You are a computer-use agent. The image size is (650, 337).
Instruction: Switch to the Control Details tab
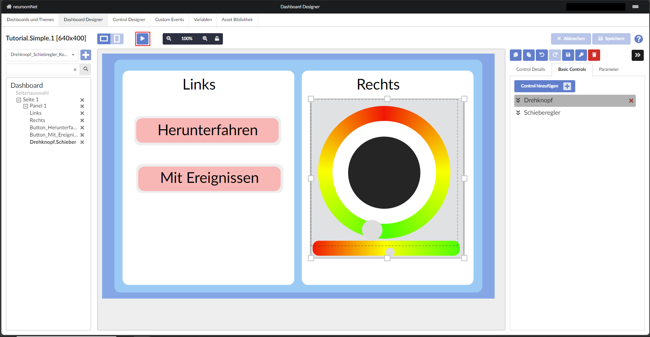(x=530, y=69)
